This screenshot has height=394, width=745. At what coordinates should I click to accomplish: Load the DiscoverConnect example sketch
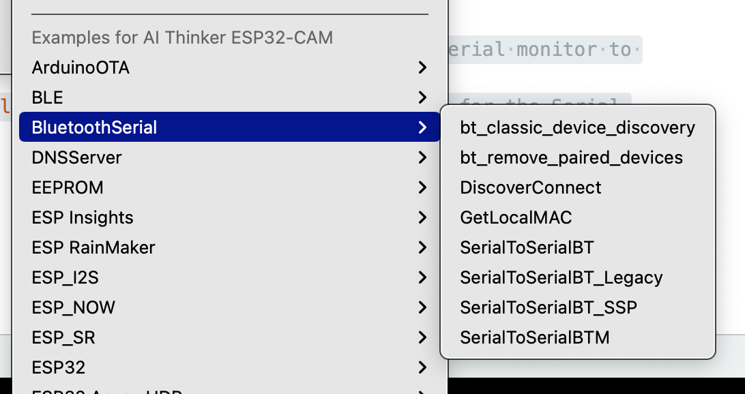[531, 187]
